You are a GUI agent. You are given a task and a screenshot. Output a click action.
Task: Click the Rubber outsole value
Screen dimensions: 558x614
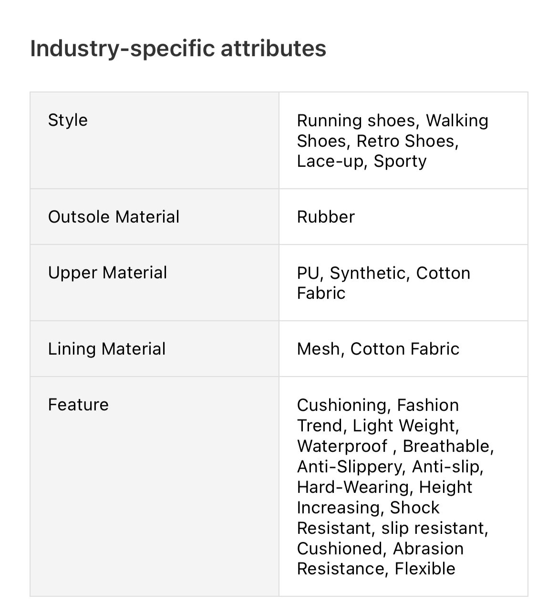(x=326, y=217)
